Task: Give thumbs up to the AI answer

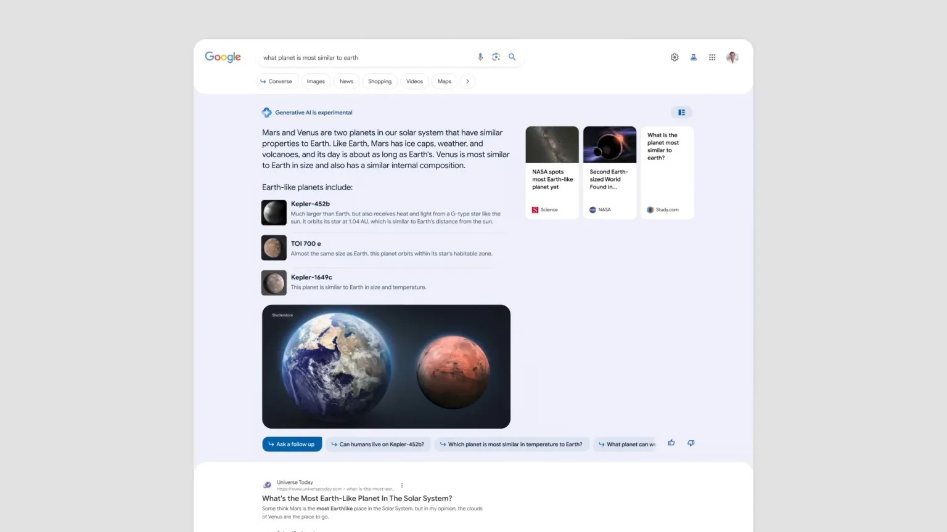Action: click(671, 443)
